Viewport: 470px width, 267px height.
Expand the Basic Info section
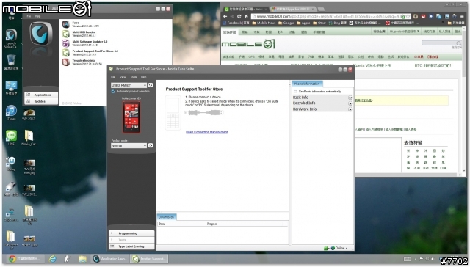point(322,98)
